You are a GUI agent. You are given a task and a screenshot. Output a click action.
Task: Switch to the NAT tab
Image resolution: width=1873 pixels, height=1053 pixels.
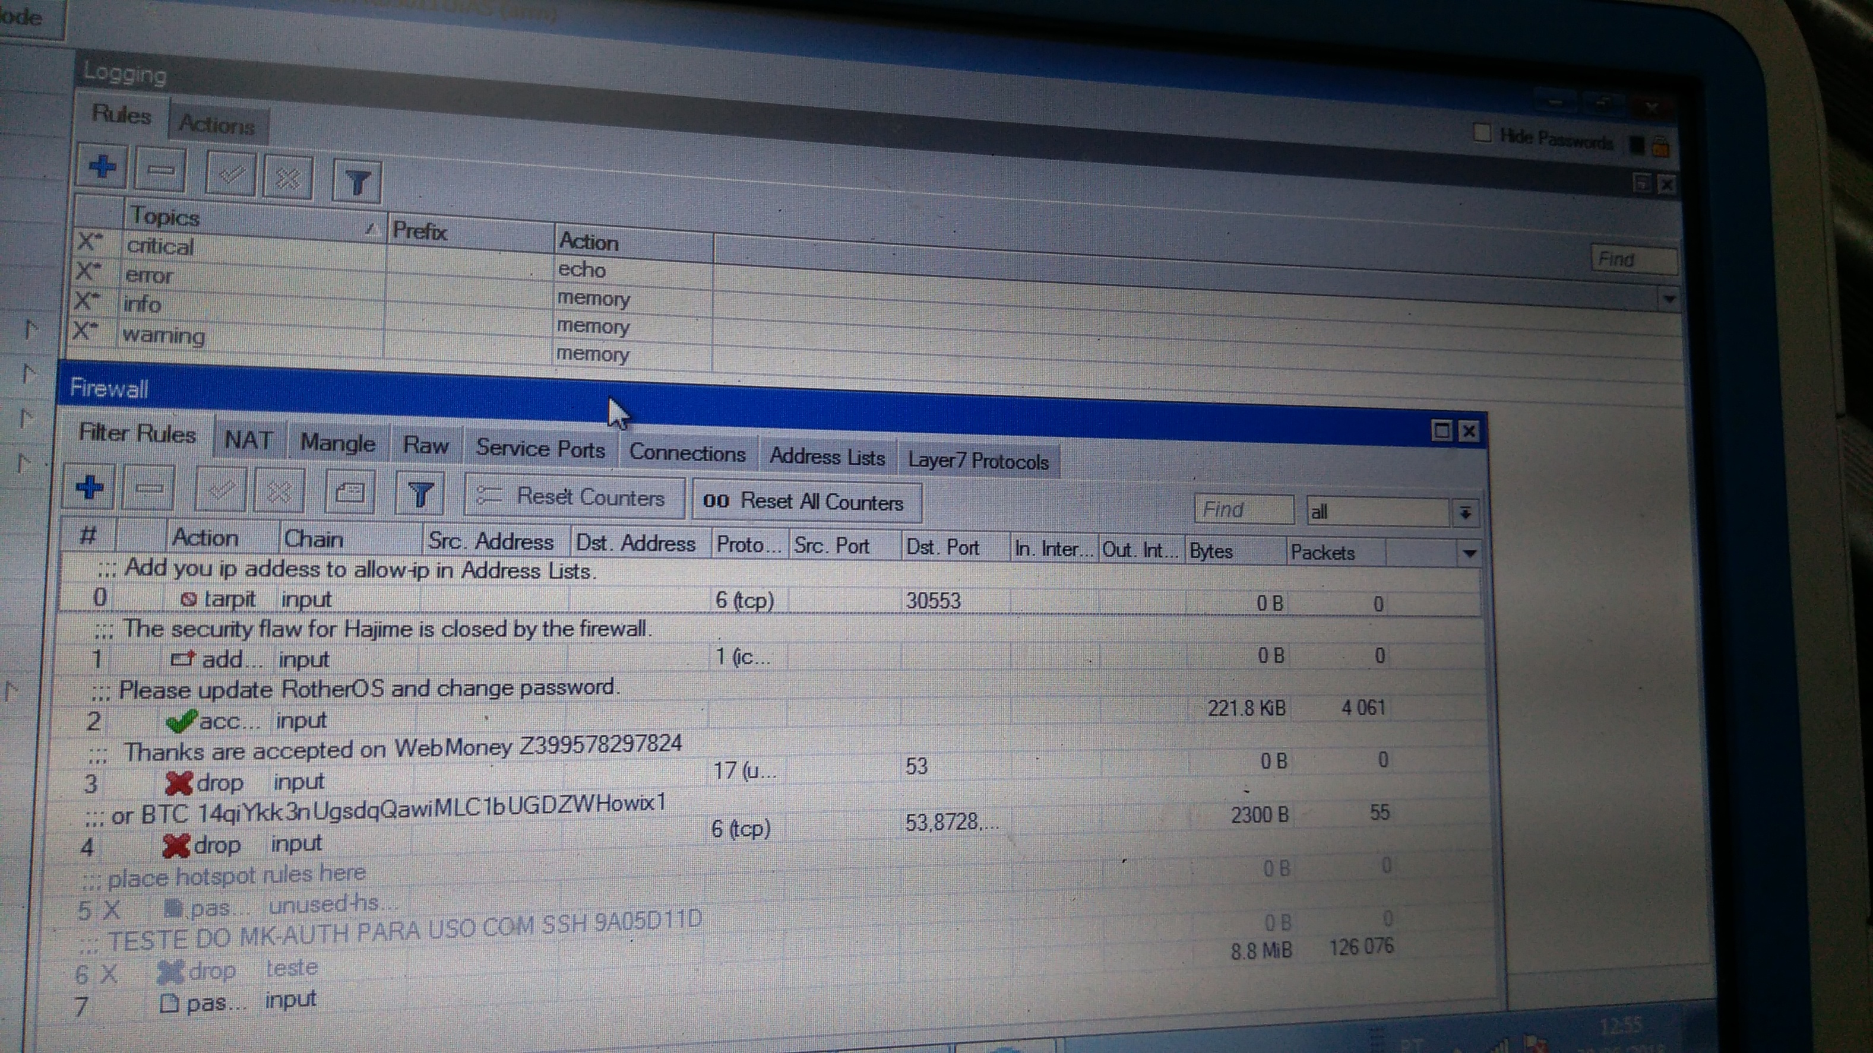(248, 440)
